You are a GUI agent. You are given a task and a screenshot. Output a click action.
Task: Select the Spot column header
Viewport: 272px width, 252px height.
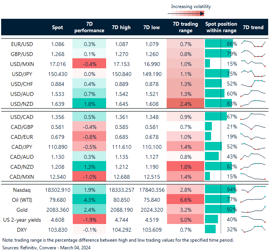(57, 27)
